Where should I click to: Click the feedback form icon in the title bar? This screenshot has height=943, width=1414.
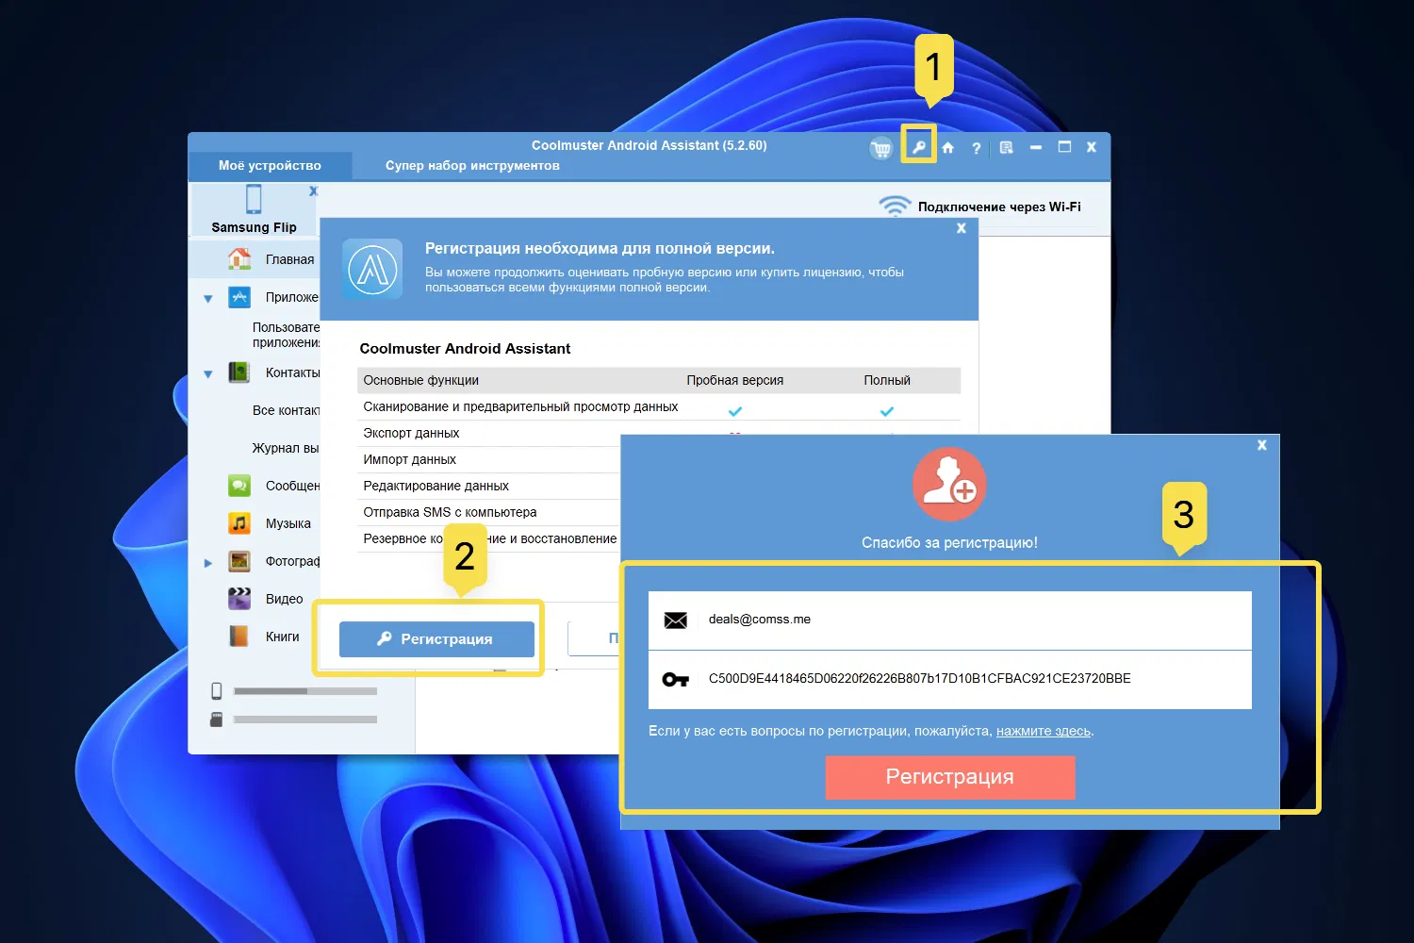pyautogui.click(x=1007, y=147)
